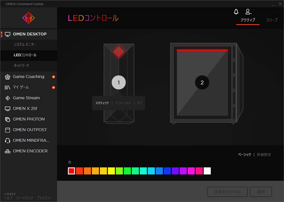The width and height of the screenshot is (284, 202).
Task: Open the ヘルプ link
Action: pos(8,198)
